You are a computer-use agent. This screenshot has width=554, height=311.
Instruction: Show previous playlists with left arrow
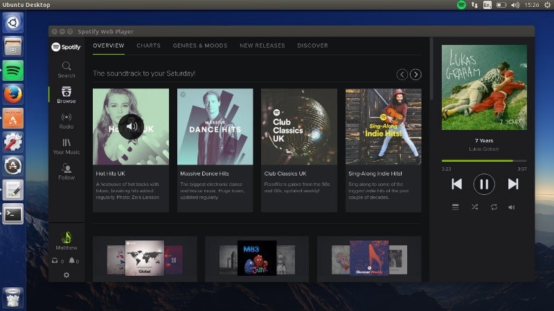click(x=402, y=75)
